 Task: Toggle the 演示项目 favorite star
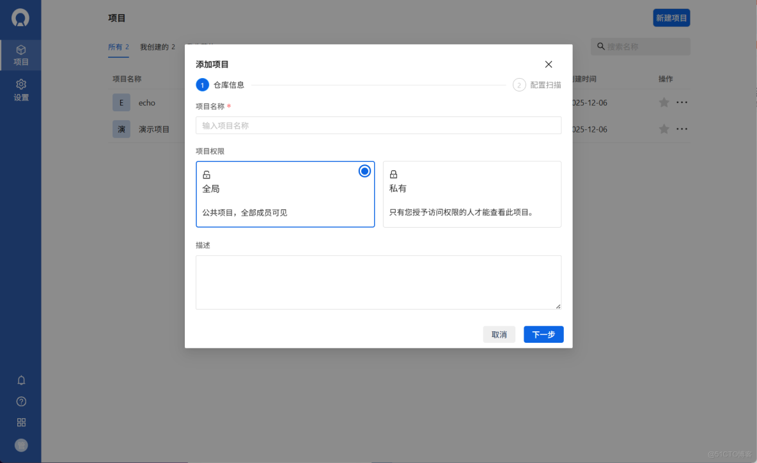click(x=664, y=129)
